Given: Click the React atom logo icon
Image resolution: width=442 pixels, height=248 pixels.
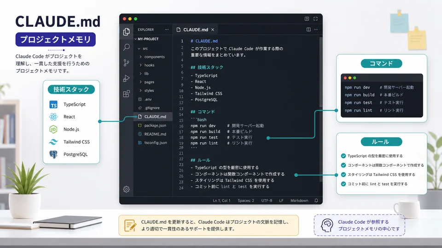Looking at the screenshot, I should [53, 117].
